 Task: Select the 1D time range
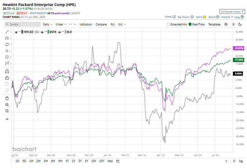17,161
